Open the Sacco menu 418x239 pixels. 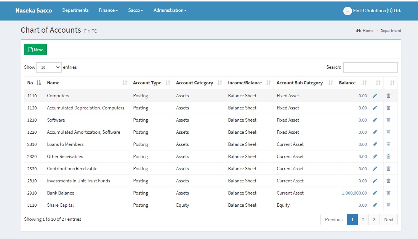135,10
